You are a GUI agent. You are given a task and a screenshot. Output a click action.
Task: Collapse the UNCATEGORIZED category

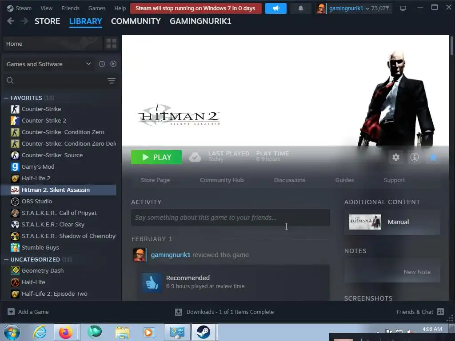(6, 259)
